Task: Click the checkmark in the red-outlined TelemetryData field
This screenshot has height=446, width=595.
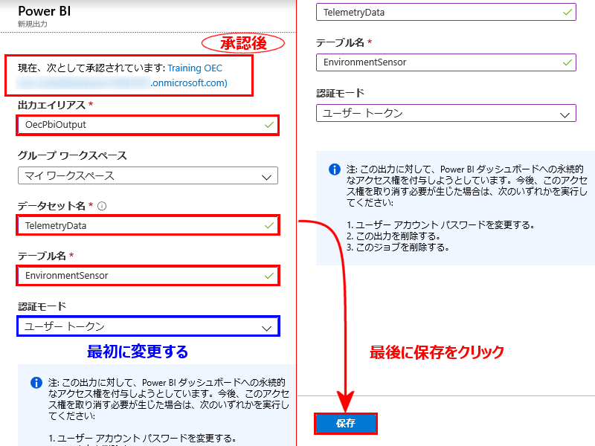Action: [268, 225]
